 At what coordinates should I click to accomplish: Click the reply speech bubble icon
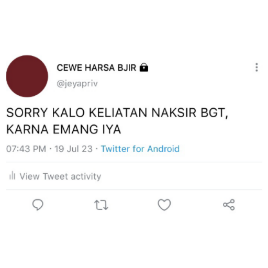[x=38, y=205]
